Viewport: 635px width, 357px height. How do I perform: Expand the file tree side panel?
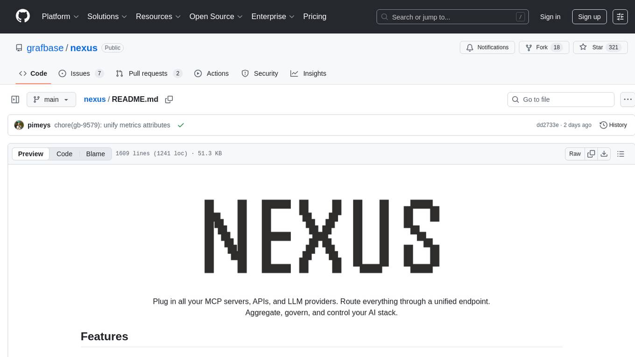pyautogui.click(x=15, y=100)
